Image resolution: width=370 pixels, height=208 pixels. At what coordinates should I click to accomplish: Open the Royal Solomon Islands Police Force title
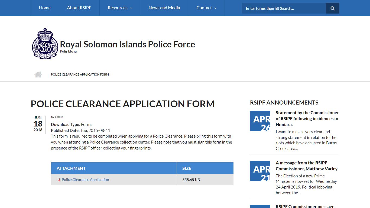[x=127, y=44]
